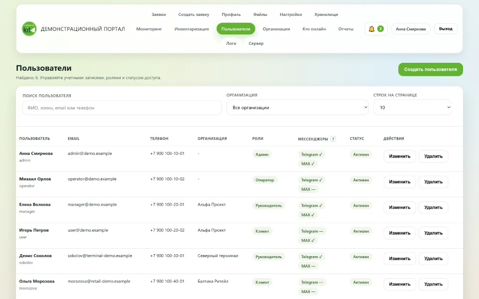Delete user Михаил Орлов
The width and height of the screenshot is (479, 299).
(x=433, y=182)
